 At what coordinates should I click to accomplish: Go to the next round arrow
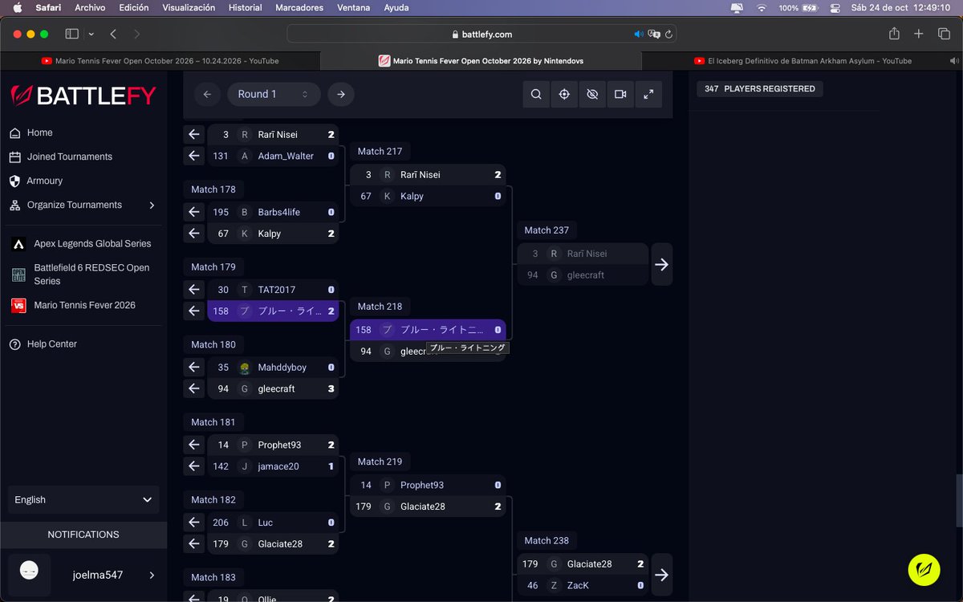[x=341, y=94]
